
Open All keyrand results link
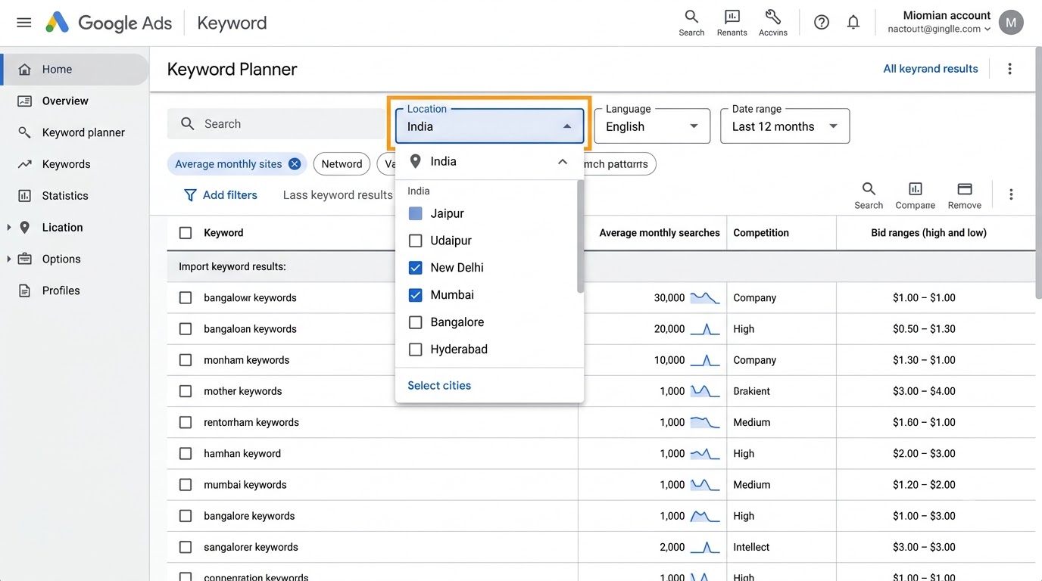[x=931, y=69]
